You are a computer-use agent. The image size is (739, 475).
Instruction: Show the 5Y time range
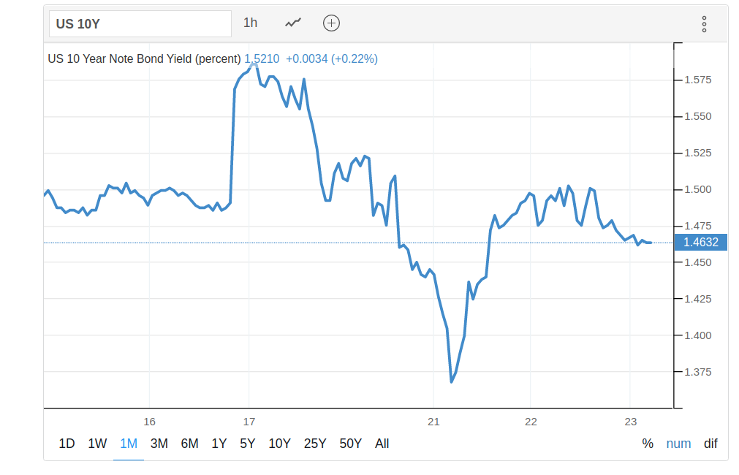tap(247, 444)
